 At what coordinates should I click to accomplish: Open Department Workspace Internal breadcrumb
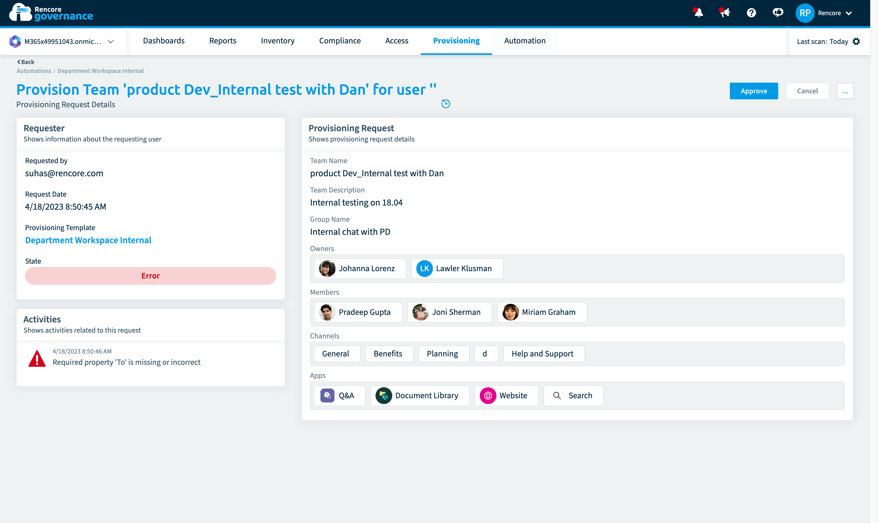pos(100,71)
